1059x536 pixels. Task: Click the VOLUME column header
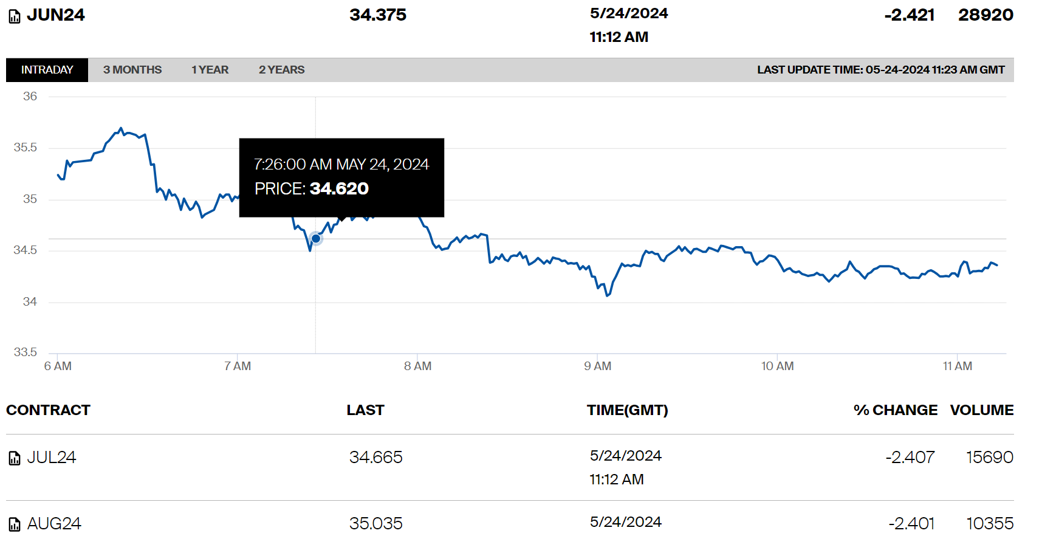[981, 410]
